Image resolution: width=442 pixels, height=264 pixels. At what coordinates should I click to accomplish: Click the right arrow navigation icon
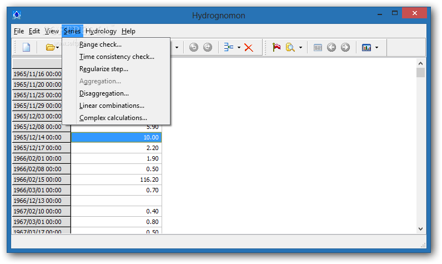tap(345, 47)
